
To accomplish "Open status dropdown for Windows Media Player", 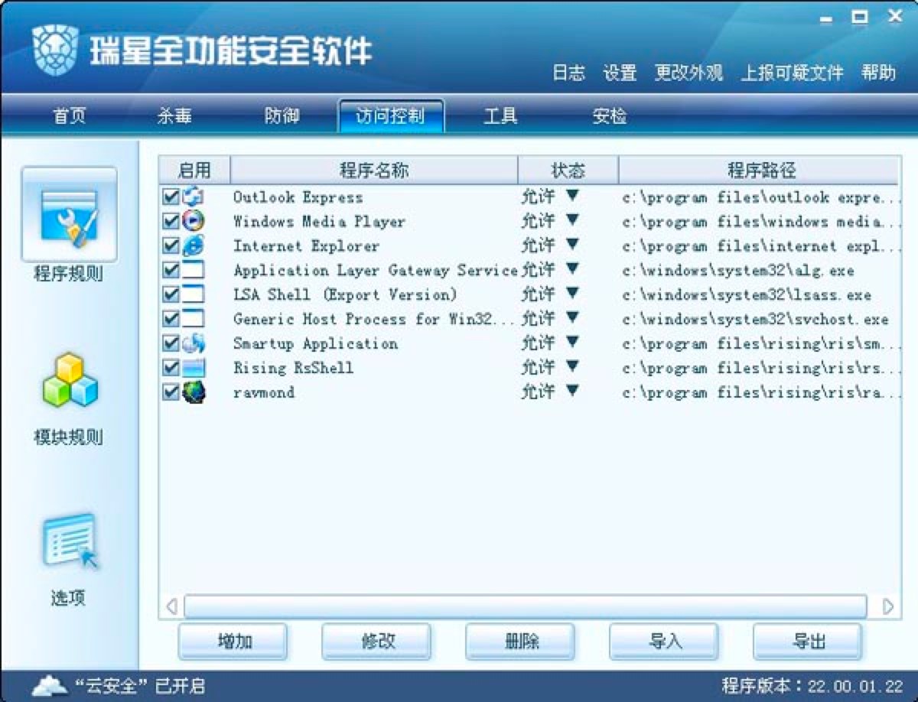I will (572, 221).
